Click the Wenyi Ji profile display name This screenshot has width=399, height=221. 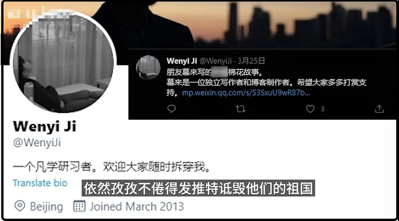(45, 127)
